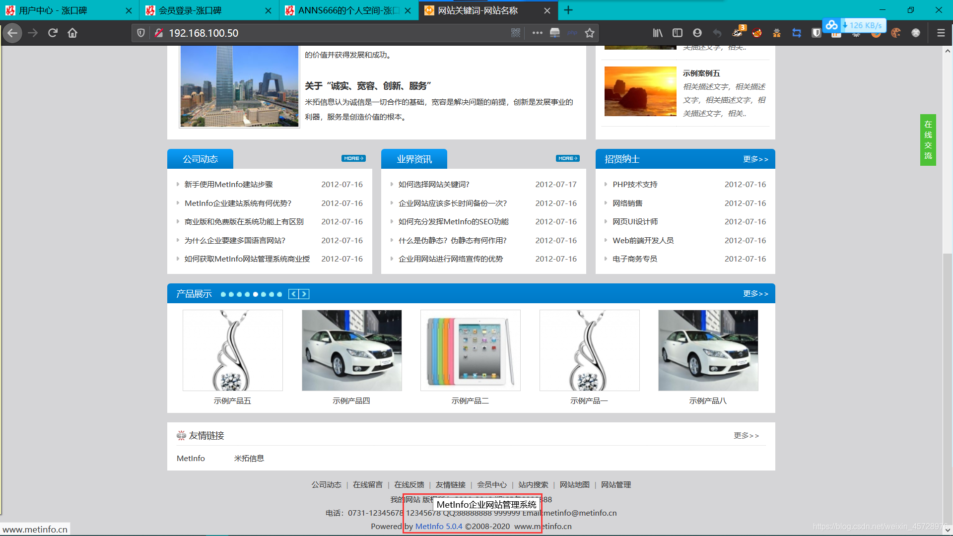The width and height of the screenshot is (953, 536).
Task: Open Privacy Badger extension with badge 3
Action: click(x=738, y=32)
